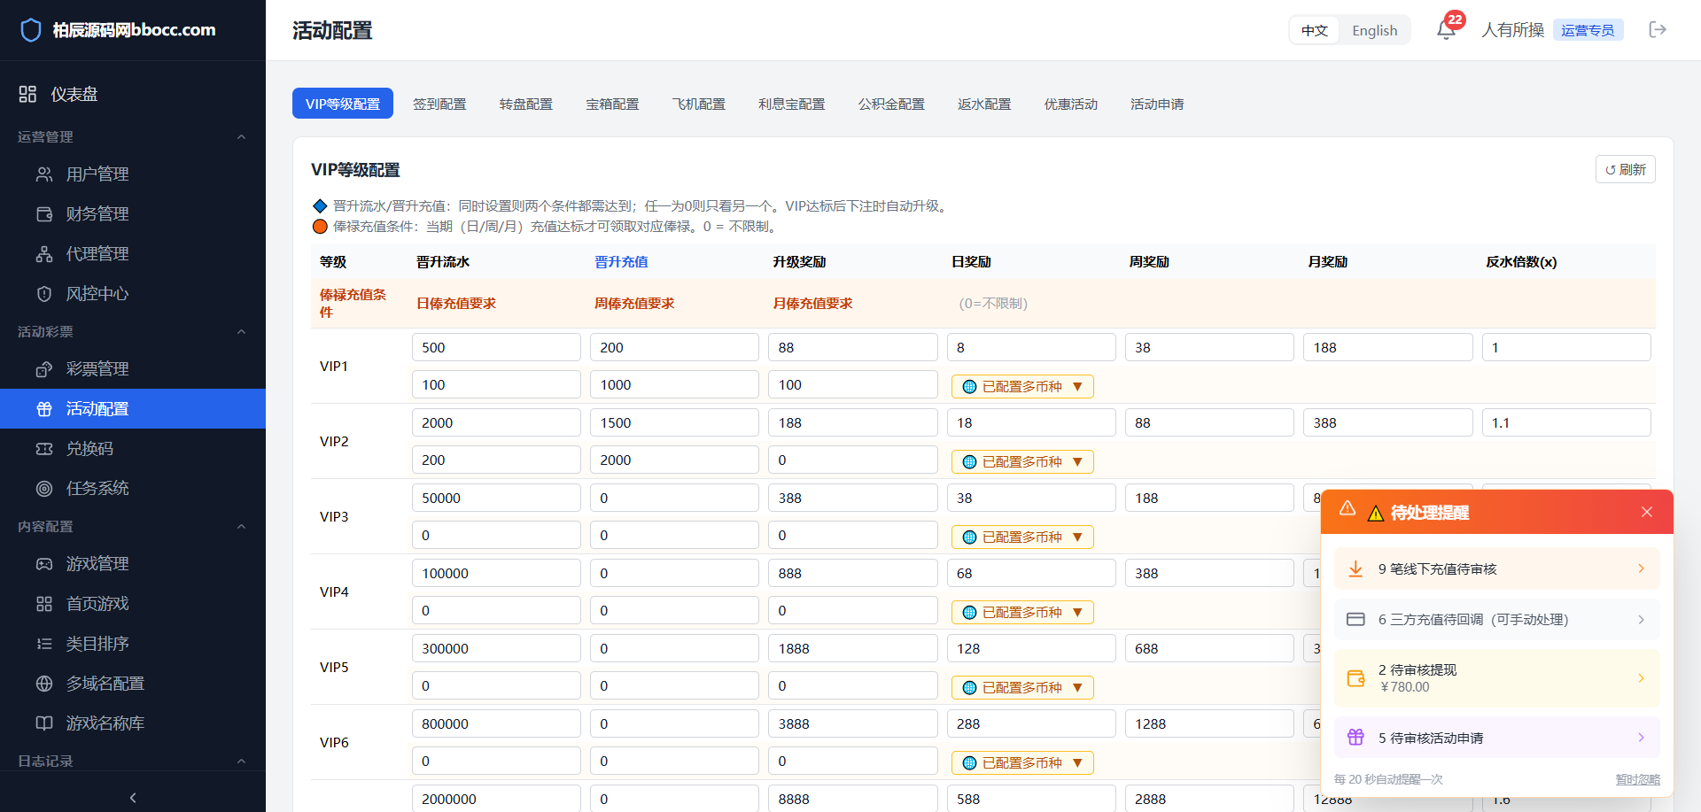Click the 财务管理 wallet icon
Viewport: 1701px width, 812px height.
[x=44, y=214]
